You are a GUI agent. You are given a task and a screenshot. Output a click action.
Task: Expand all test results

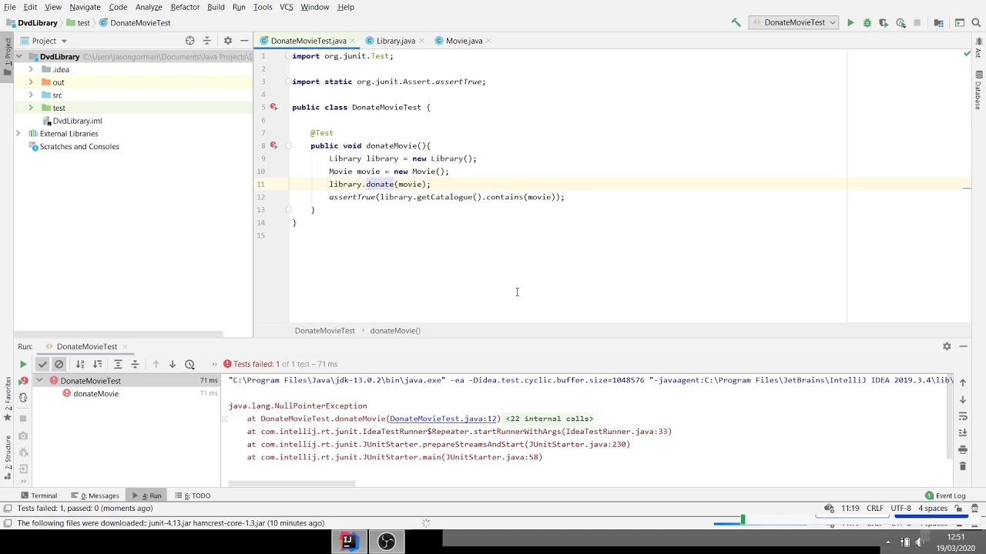pyautogui.click(x=118, y=364)
